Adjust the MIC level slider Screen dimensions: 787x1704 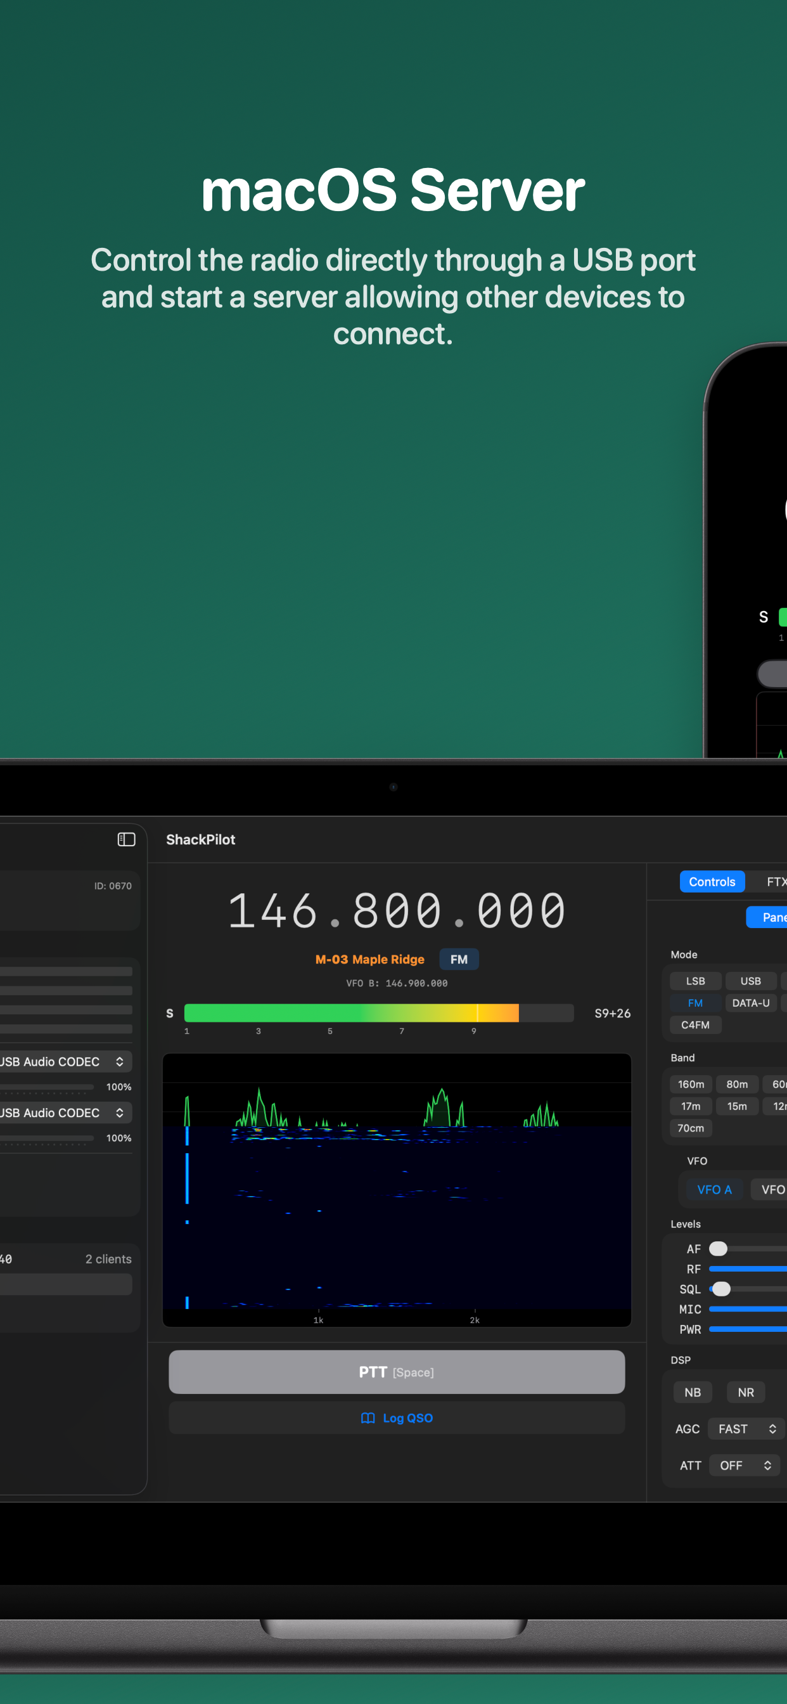pyautogui.click(x=747, y=1309)
